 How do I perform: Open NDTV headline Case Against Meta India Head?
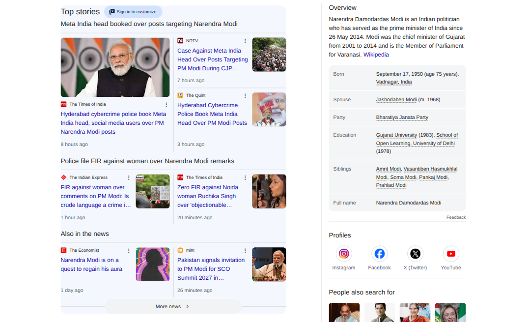(x=213, y=59)
